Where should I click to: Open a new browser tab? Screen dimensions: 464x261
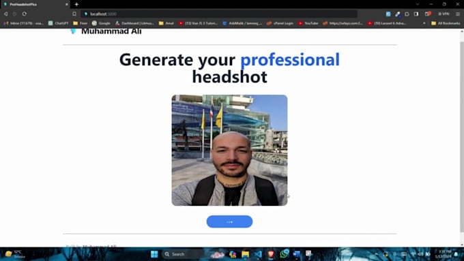click(x=76, y=5)
